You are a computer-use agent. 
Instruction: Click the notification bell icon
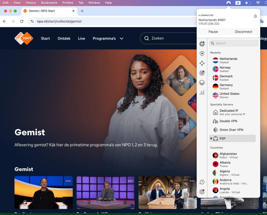pyautogui.click(x=255, y=16)
